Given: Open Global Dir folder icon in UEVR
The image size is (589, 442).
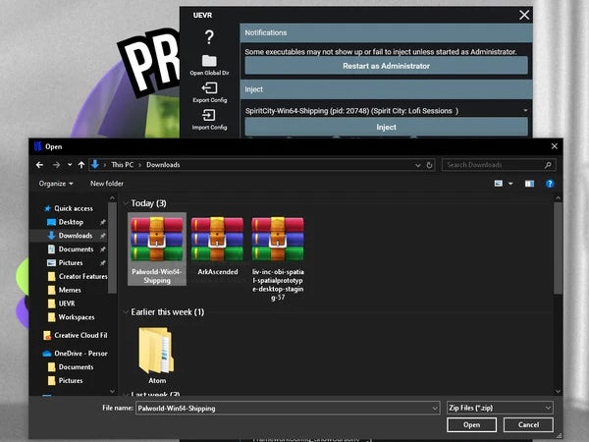Looking at the screenshot, I should coord(209,61).
